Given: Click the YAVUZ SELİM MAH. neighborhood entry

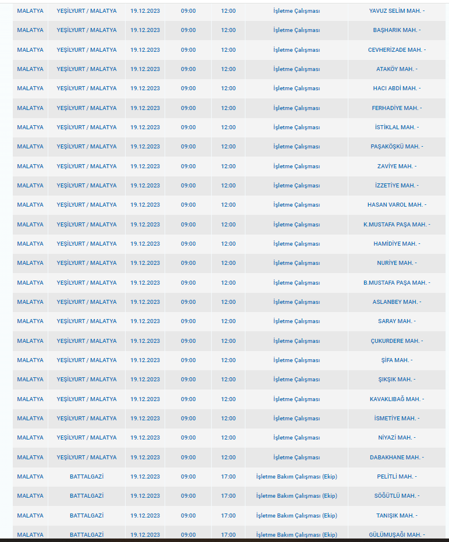Looking at the screenshot, I should click(397, 11).
